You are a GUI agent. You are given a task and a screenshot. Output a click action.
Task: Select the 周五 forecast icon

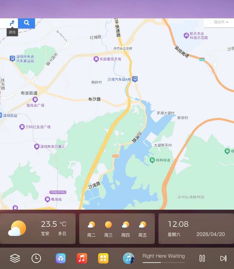tap(143, 225)
